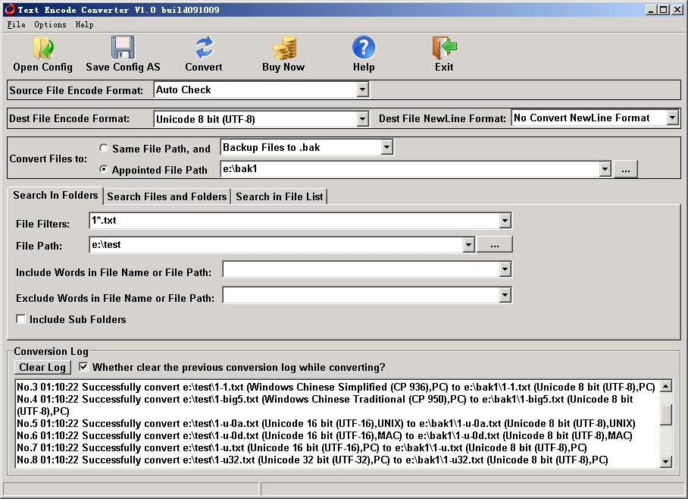Expand the File Path e:\test dropdown arrow
This screenshot has height=499, width=688.
468,245
